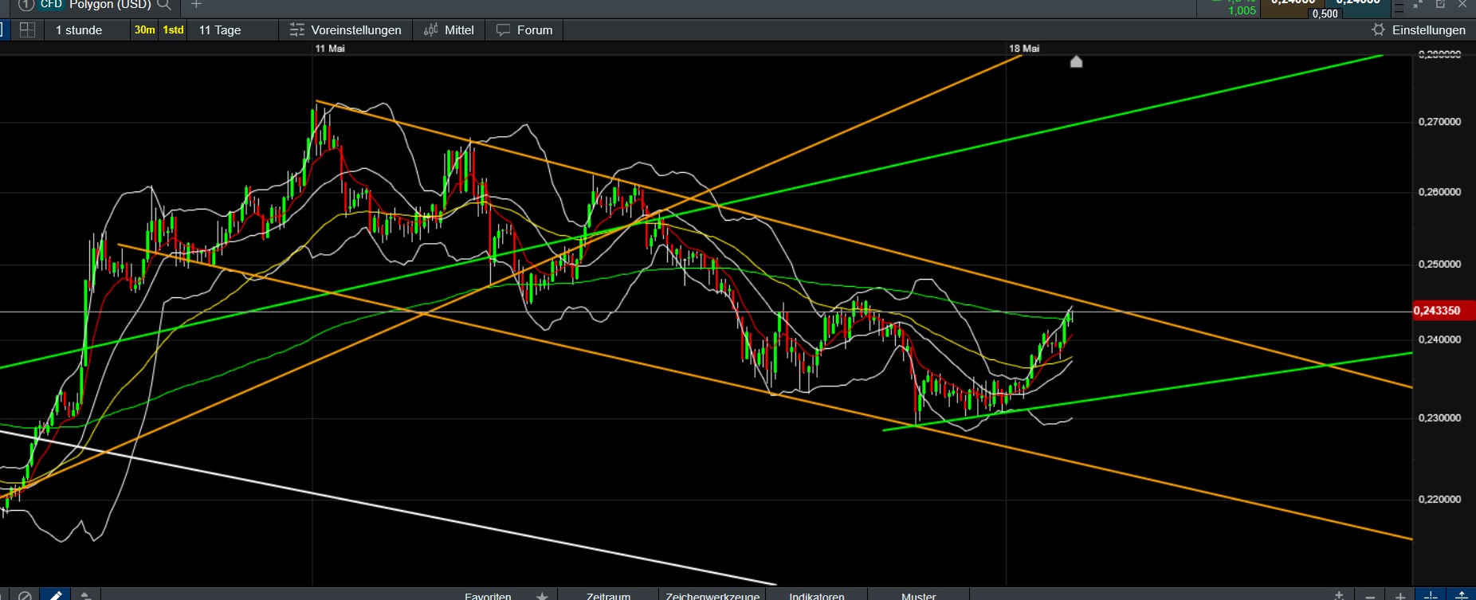Click the 0,240000 price axis label
Viewport: 1476px width, 600px height.
1439,339
